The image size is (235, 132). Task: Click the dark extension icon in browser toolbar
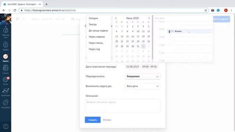(213, 10)
